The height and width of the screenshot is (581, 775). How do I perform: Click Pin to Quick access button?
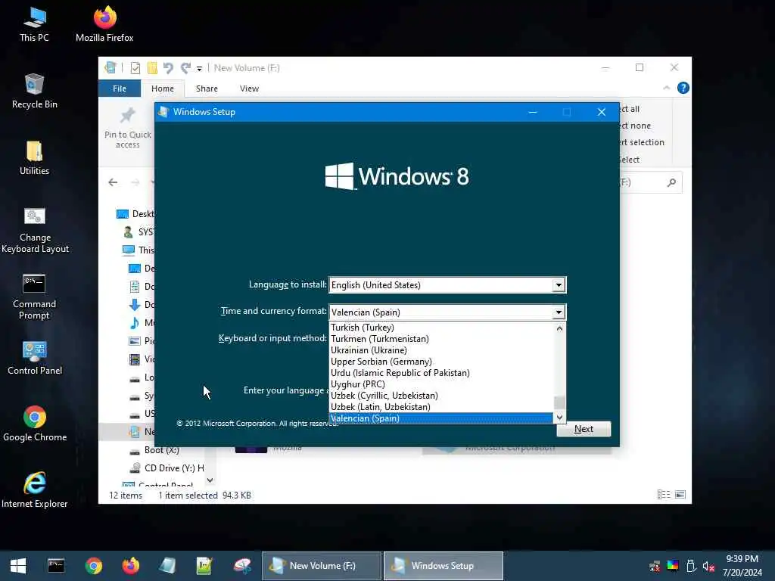tap(127, 127)
